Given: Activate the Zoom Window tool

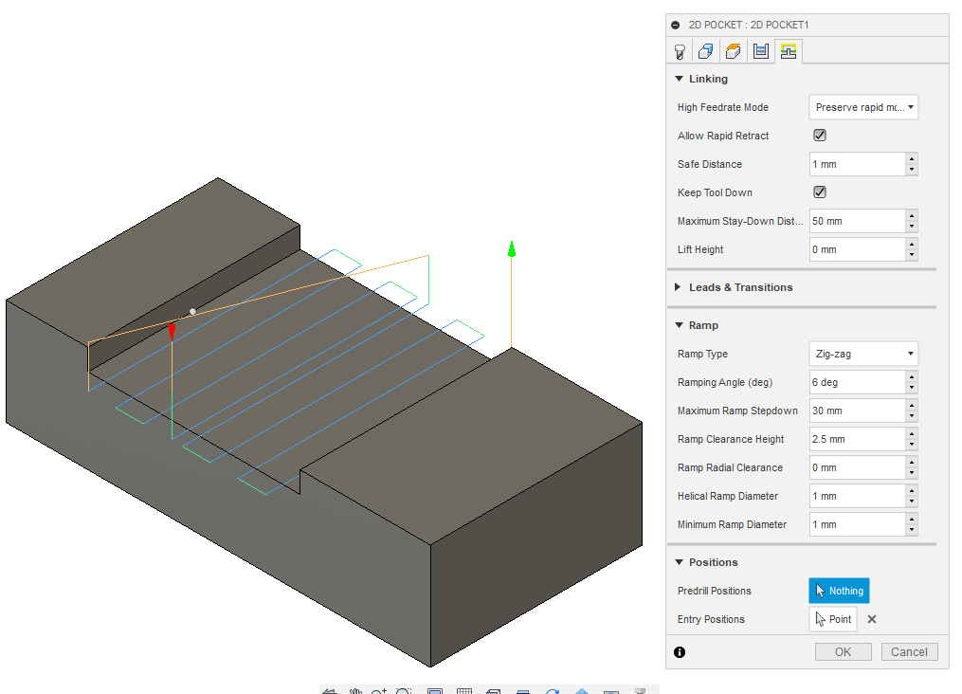Looking at the screenshot, I should (x=403, y=691).
